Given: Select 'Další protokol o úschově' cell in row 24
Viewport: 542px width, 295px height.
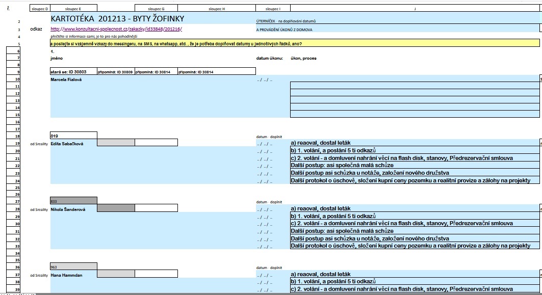Looking at the screenshot, I should click(415, 180).
